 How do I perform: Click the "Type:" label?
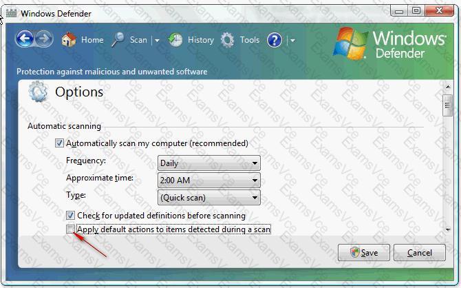tap(76, 195)
